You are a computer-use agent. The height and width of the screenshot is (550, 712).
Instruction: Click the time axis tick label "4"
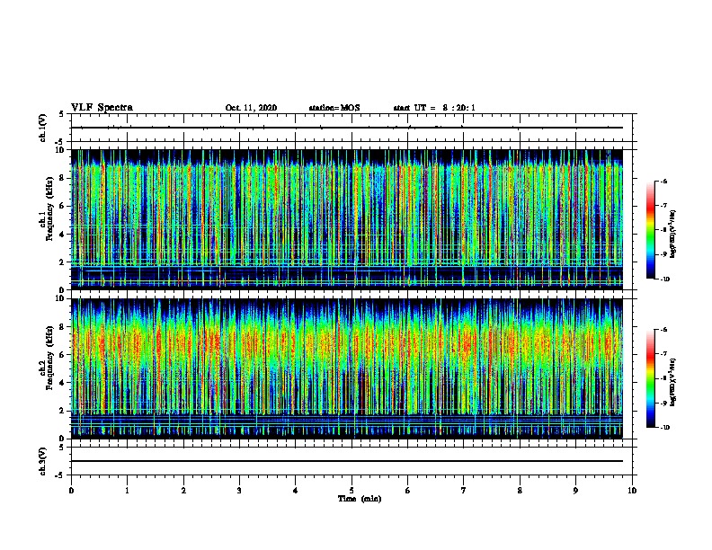pyautogui.click(x=296, y=491)
